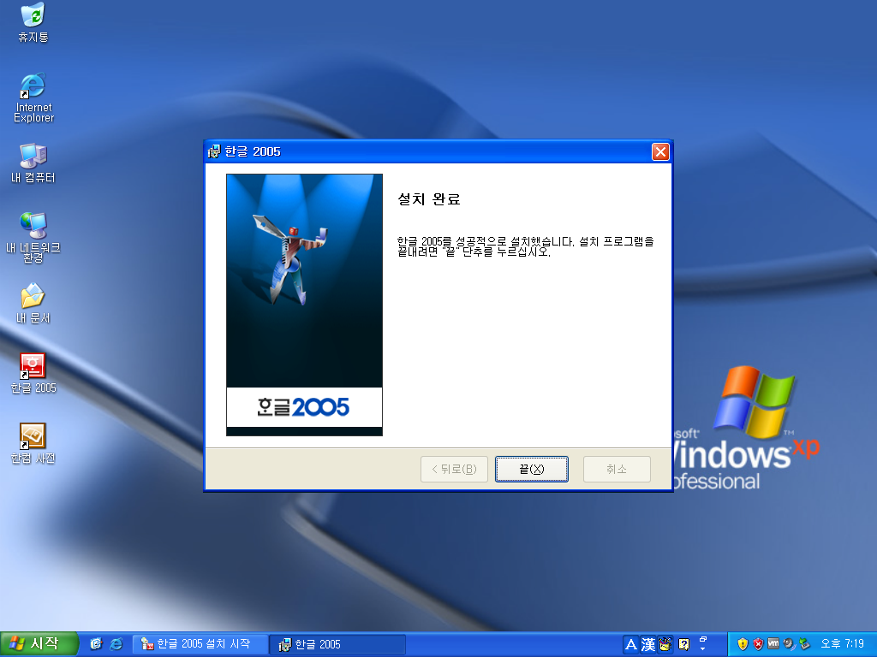The image size is (877, 657).
Task: Select the 내 컴퓨터 desktop icon
Action: [33, 163]
